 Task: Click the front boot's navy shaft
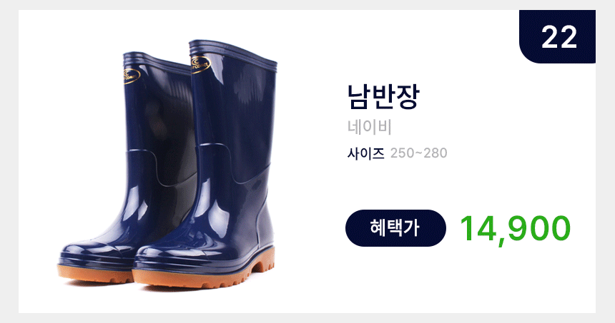pos(233,129)
